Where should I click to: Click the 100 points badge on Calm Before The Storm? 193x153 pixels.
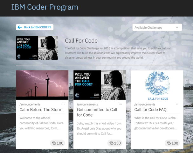pos(58,143)
